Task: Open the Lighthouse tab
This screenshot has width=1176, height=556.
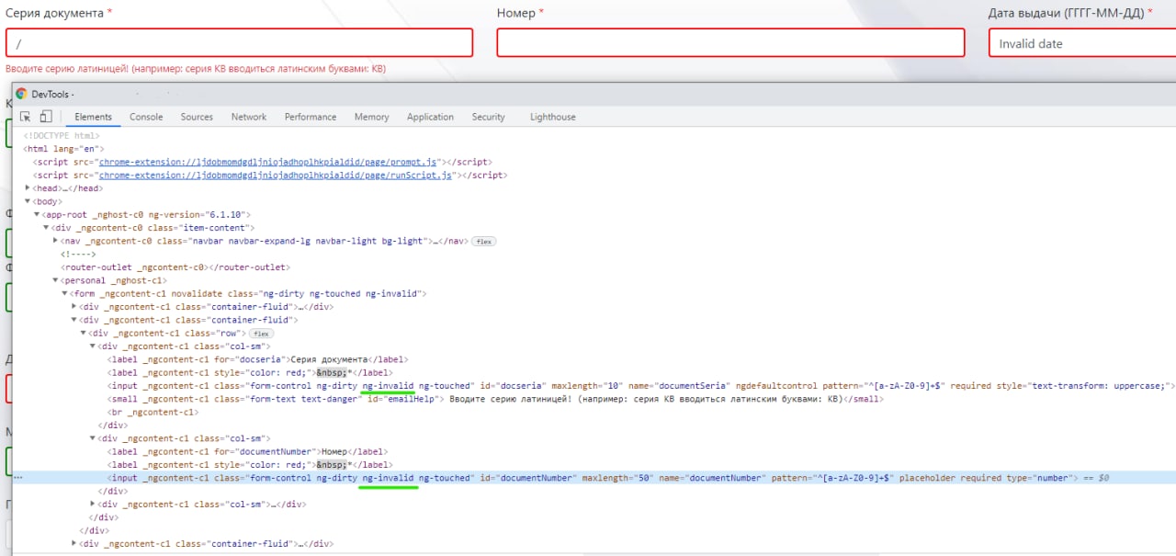Action: [x=553, y=117]
